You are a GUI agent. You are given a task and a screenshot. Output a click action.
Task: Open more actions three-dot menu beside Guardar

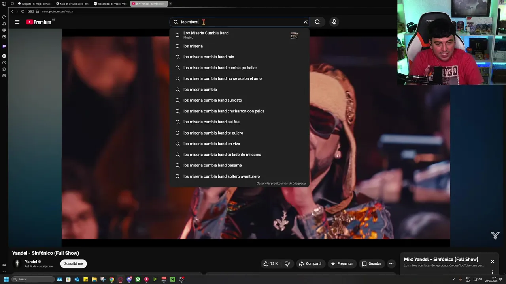pyautogui.click(x=391, y=263)
